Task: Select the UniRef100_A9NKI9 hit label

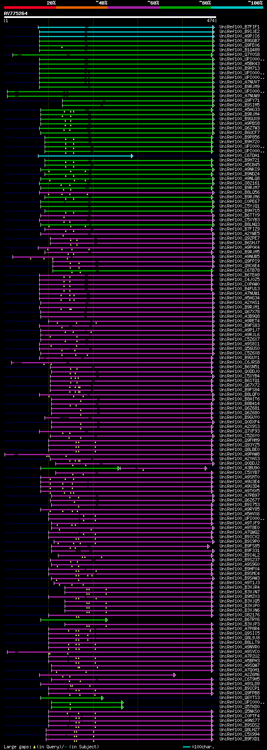Action: (x=239, y=170)
